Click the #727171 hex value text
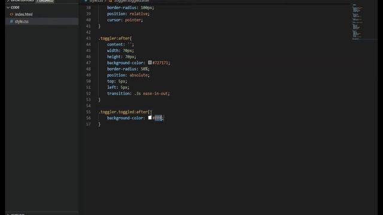The image size is (383, 215). [x=160, y=63]
